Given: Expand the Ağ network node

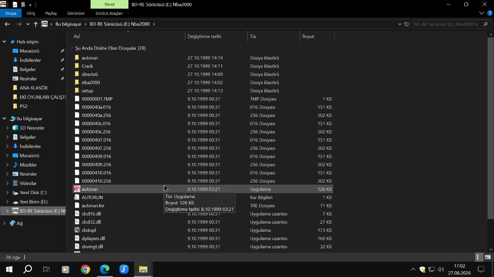Looking at the screenshot, I should pyautogui.click(x=5, y=223).
